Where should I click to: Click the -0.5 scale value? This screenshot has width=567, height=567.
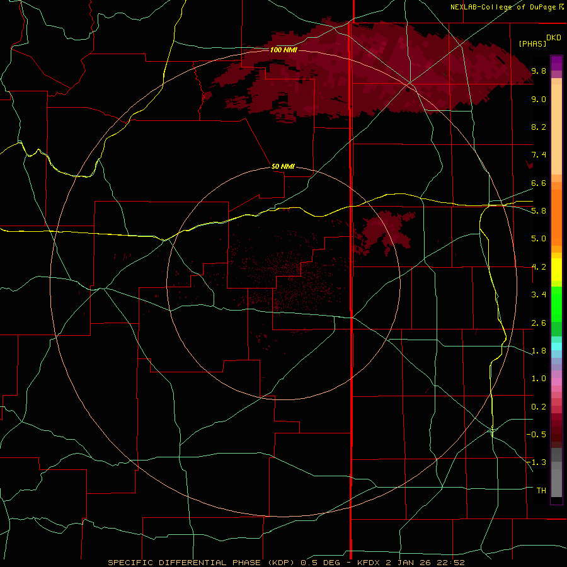[536, 435]
